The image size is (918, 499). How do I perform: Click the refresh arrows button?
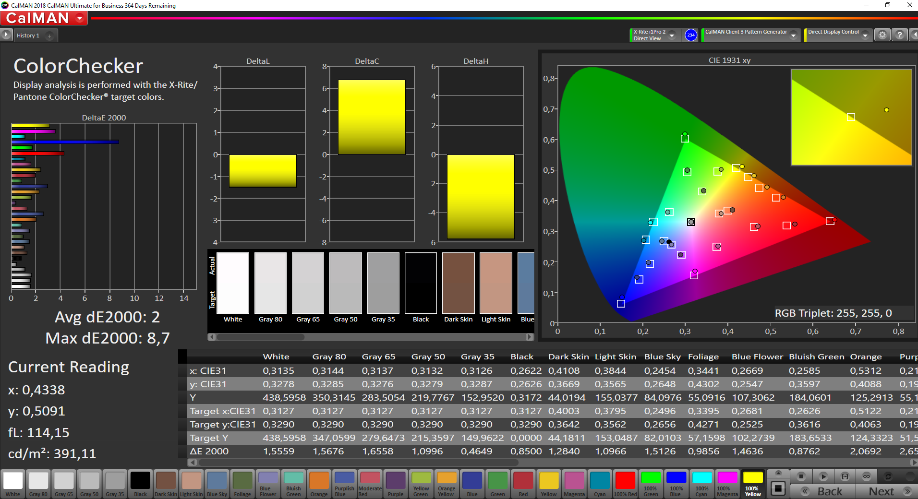click(x=888, y=476)
